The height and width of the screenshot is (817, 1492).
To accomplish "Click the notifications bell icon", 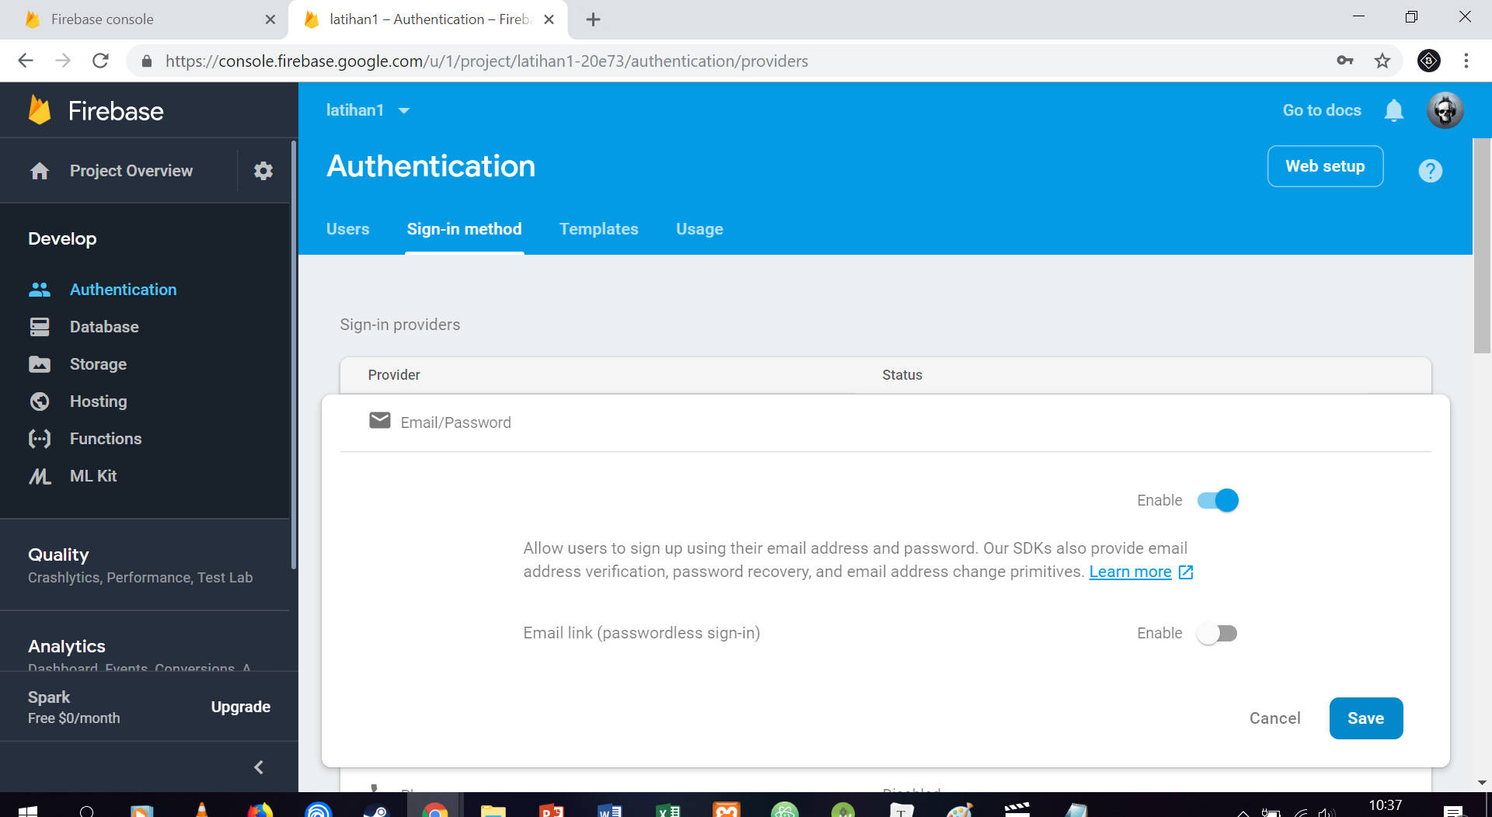I will coord(1393,110).
